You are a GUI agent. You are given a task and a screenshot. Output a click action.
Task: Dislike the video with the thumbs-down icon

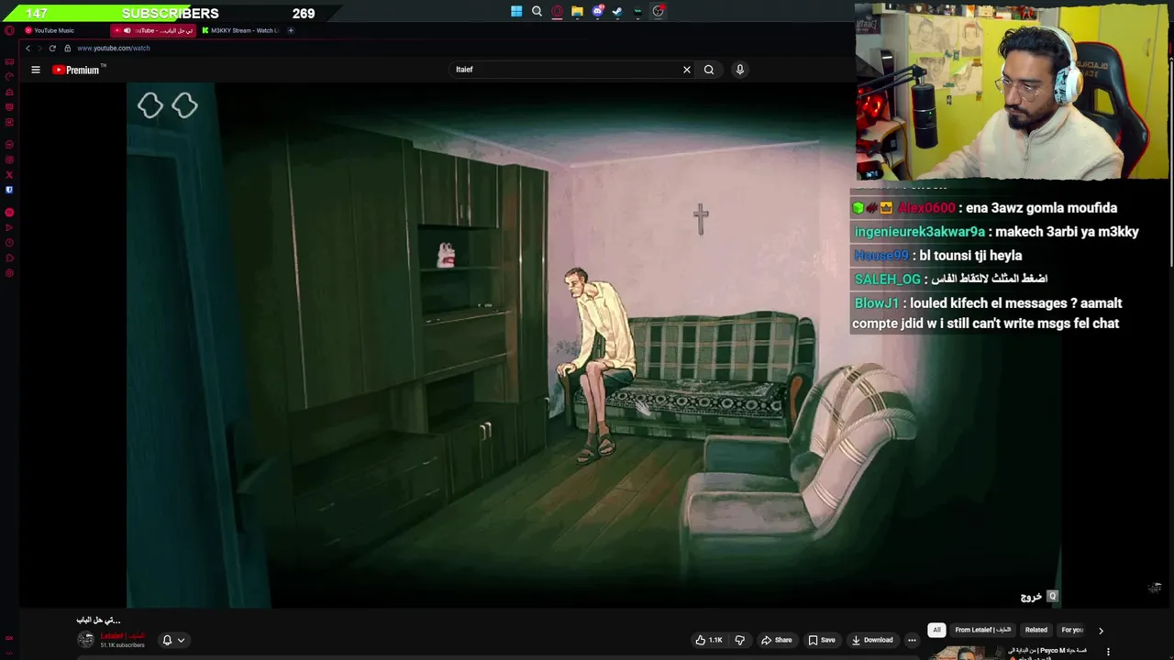coord(739,640)
